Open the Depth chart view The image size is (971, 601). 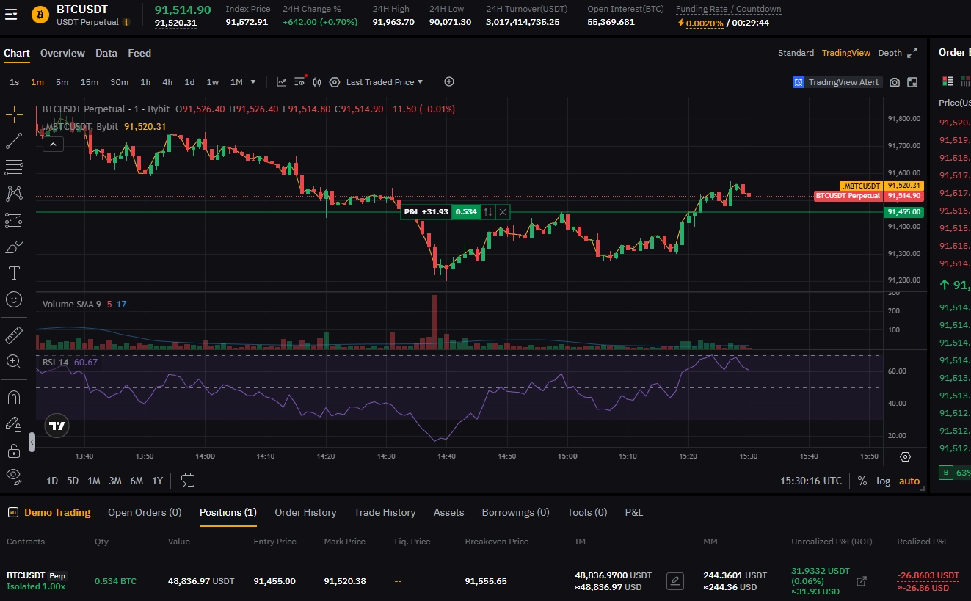890,53
